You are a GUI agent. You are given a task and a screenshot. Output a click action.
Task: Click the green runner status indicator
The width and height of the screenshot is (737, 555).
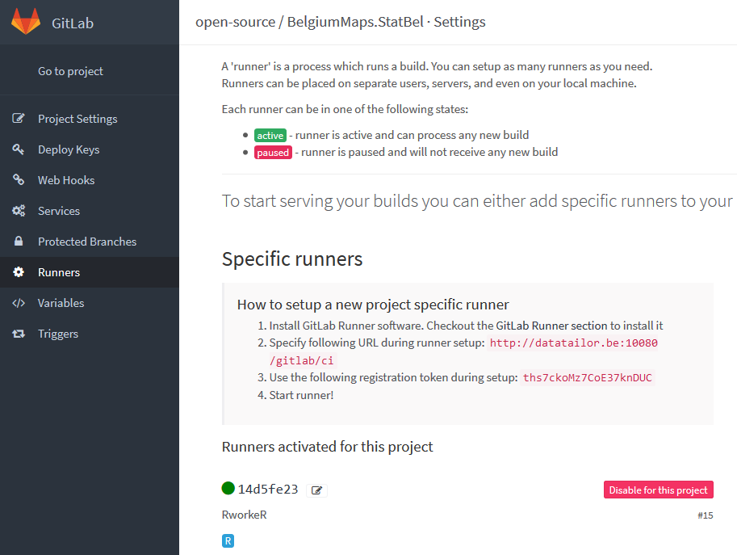[228, 488]
